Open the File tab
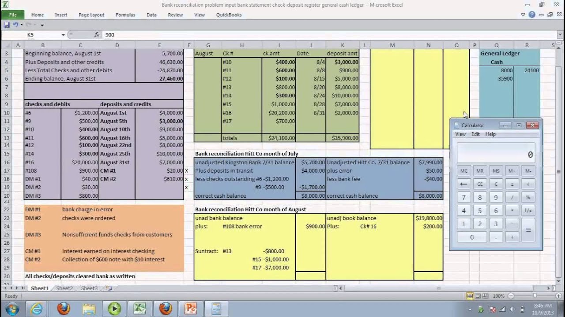Image resolution: width=565 pixels, height=317 pixels. point(13,15)
